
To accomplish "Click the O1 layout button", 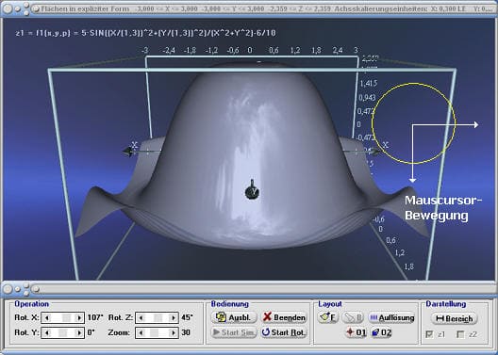I will pyautogui.click(x=356, y=332).
